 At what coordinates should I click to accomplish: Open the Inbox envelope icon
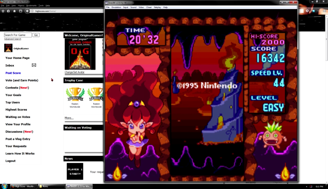coord(34,65)
